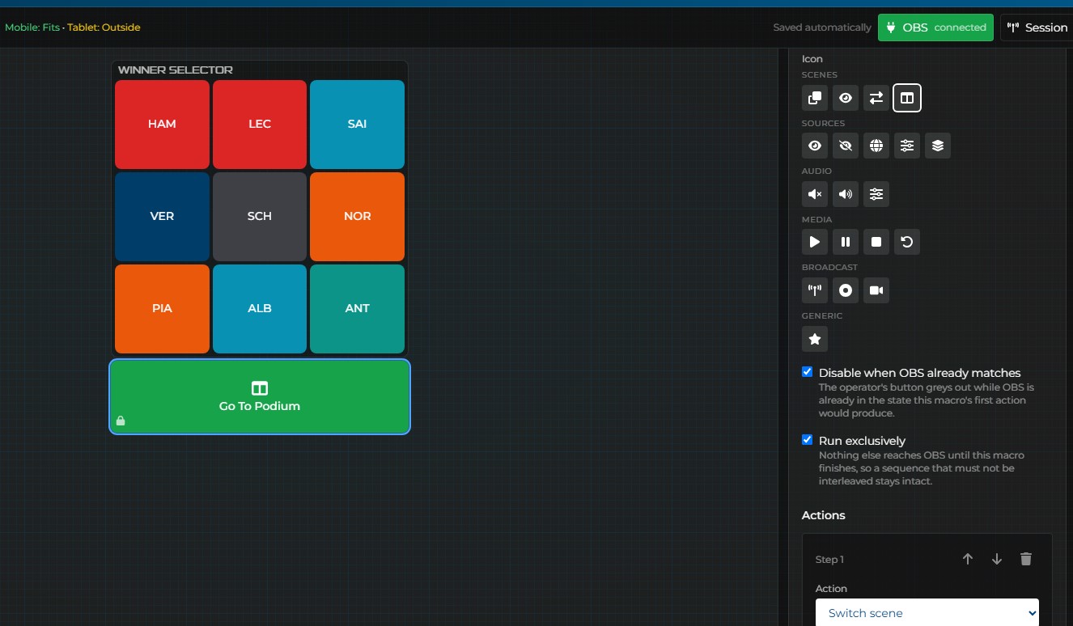Select the play icon under Media
The height and width of the screenshot is (626, 1073).
tap(815, 242)
